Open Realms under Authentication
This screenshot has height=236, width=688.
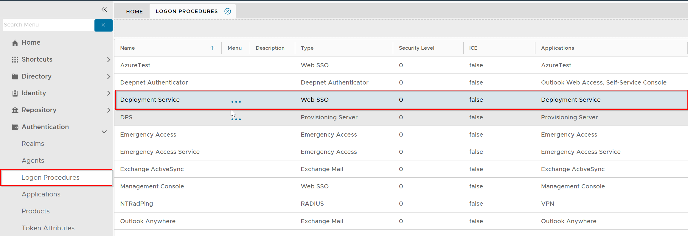tap(33, 143)
